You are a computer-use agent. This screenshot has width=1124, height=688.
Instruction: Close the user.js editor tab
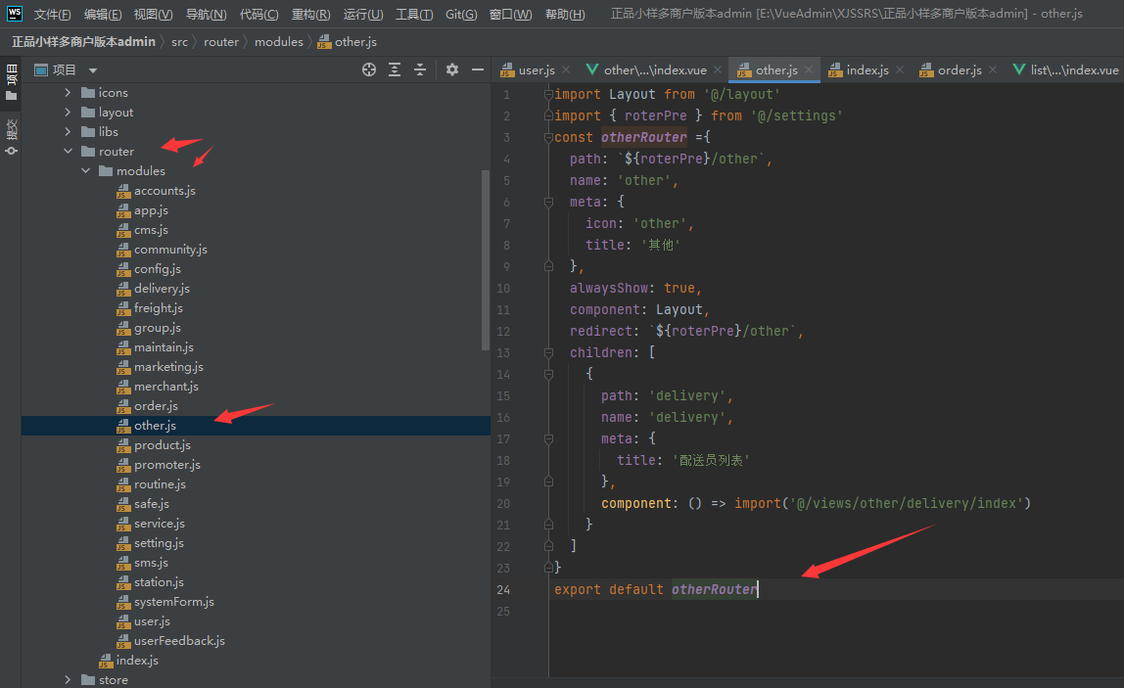tap(566, 69)
